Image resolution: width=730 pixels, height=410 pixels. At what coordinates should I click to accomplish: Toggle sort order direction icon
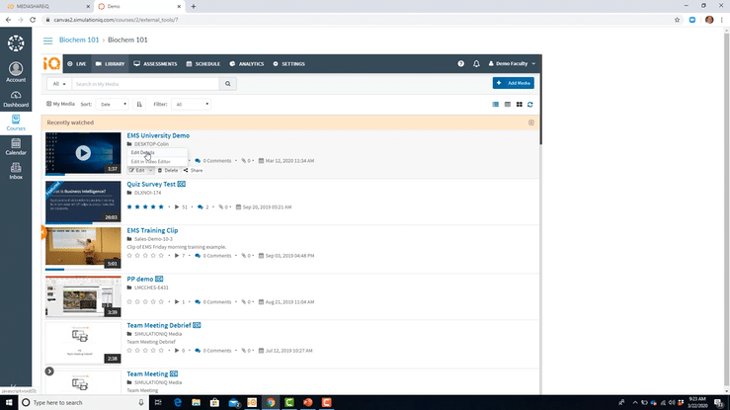[x=138, y=104]
